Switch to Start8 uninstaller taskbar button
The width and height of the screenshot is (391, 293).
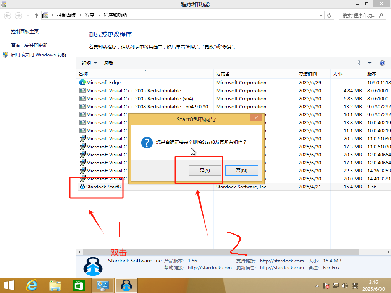coord(126,285)
